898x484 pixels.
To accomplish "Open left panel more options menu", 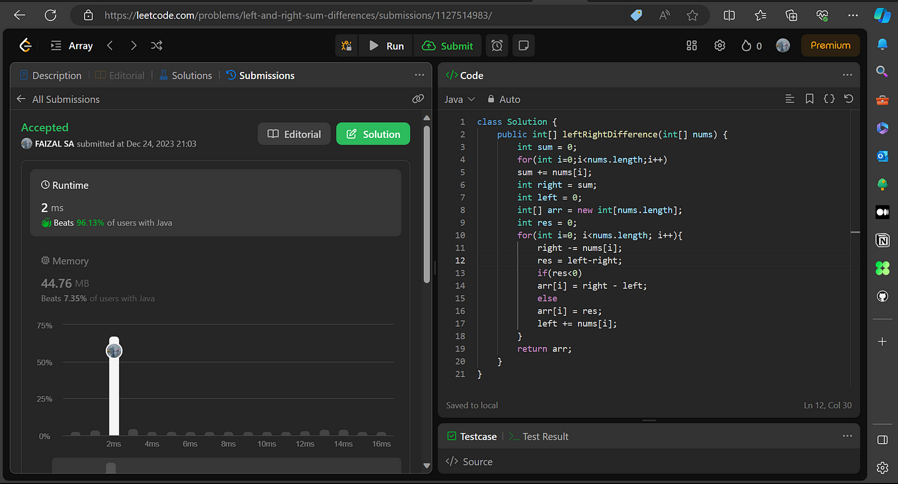I will (419, 75).
